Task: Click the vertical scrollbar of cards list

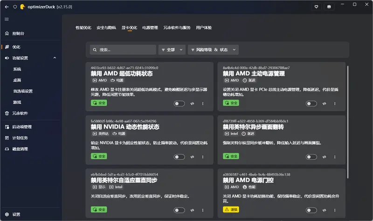Action: tap(348, 122)
